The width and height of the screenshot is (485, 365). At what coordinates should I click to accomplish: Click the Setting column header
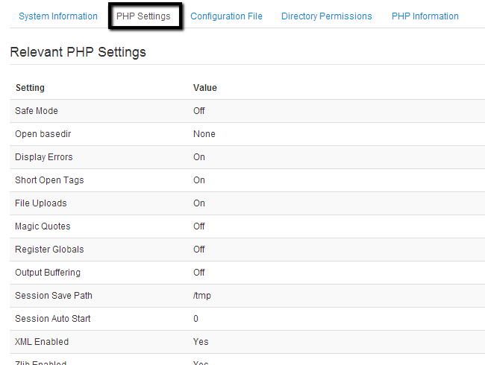[x=30, y=88]
